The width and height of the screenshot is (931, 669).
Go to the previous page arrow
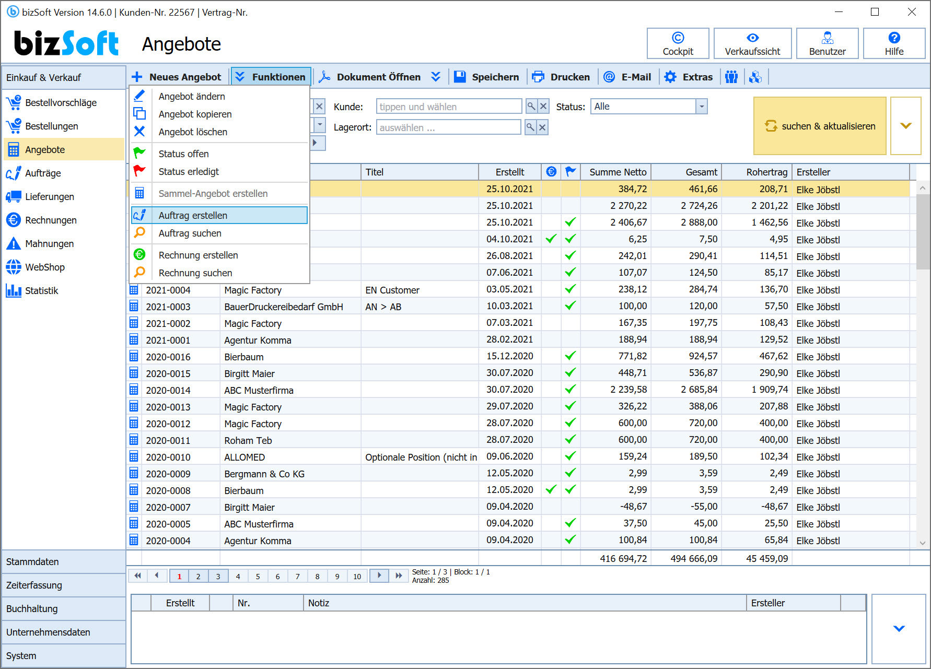pos(157,576)
